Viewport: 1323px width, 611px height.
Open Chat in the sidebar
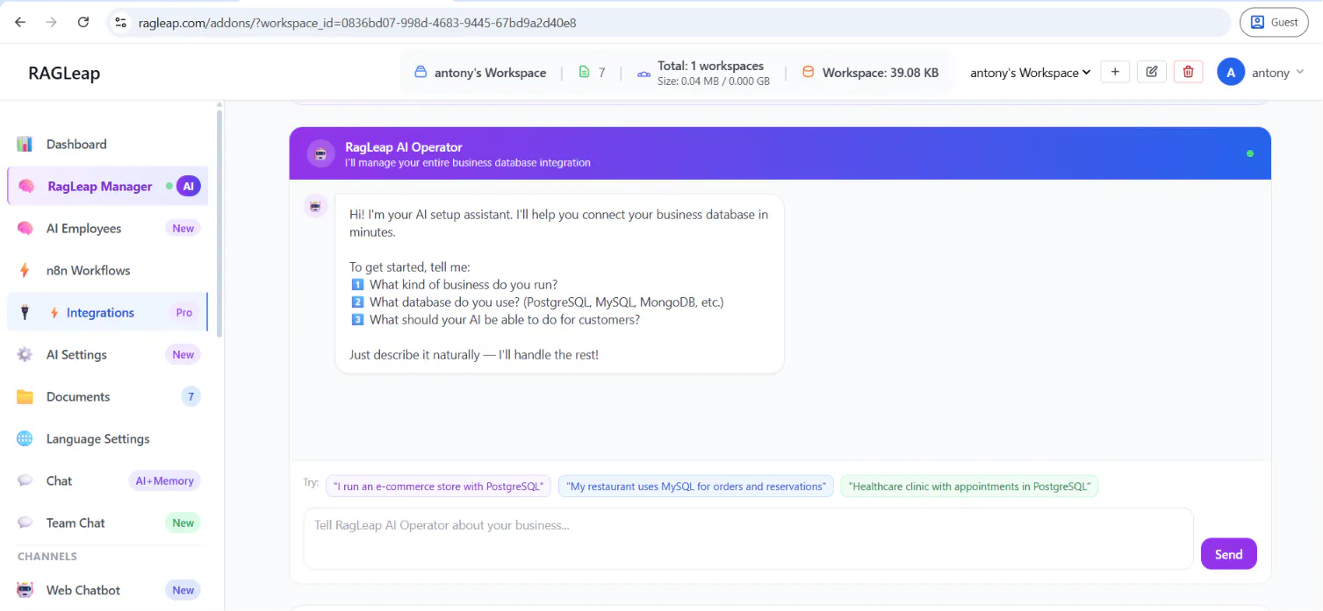[x=107, y=480]
